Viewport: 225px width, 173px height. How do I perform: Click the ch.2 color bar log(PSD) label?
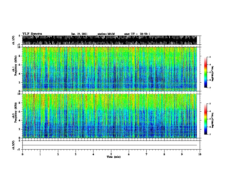[x=213, y=120]
